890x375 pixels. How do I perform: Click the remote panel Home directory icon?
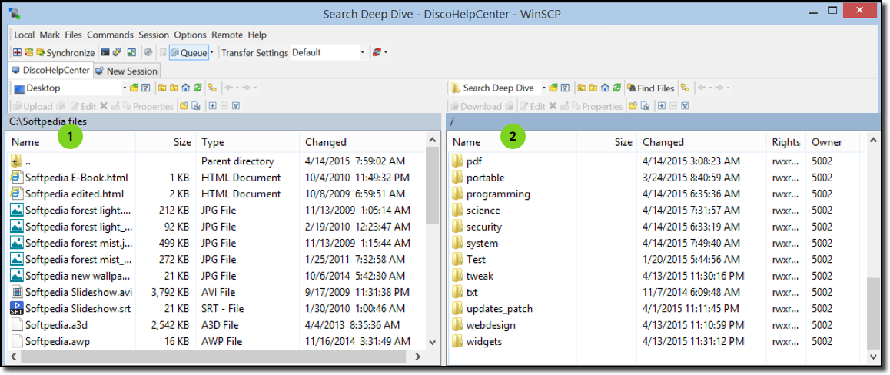(605, 88)
